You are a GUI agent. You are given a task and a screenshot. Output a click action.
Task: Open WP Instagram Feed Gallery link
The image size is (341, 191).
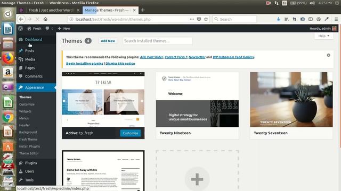coord(233,57)
